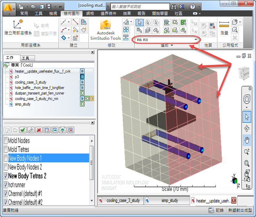This screenshot has height=217, width=256.
Task: Uncheck the Channel (default) #2 checkbox
Action: [6, 202]
